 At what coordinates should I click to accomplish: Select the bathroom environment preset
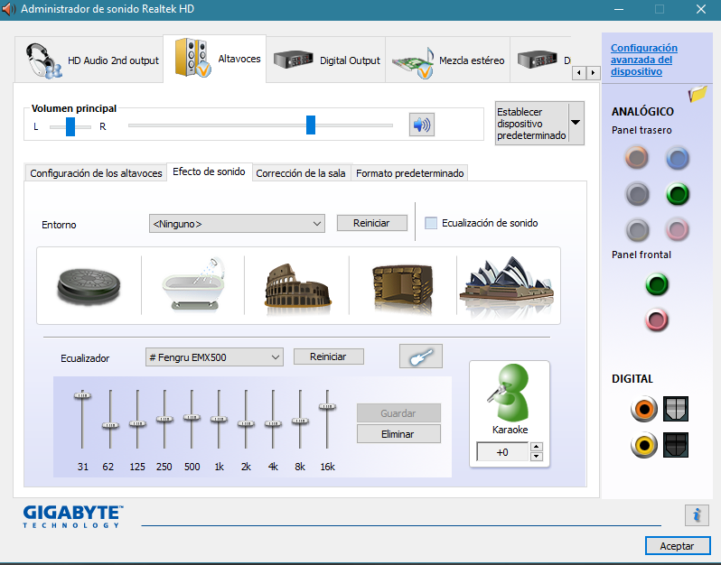[x=193, y=285]
